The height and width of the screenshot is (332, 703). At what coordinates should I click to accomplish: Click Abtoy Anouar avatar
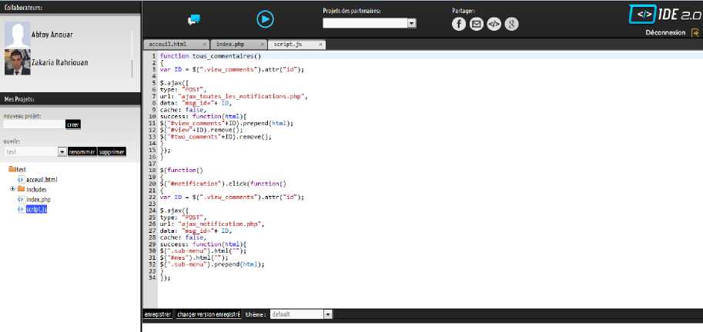18,35
